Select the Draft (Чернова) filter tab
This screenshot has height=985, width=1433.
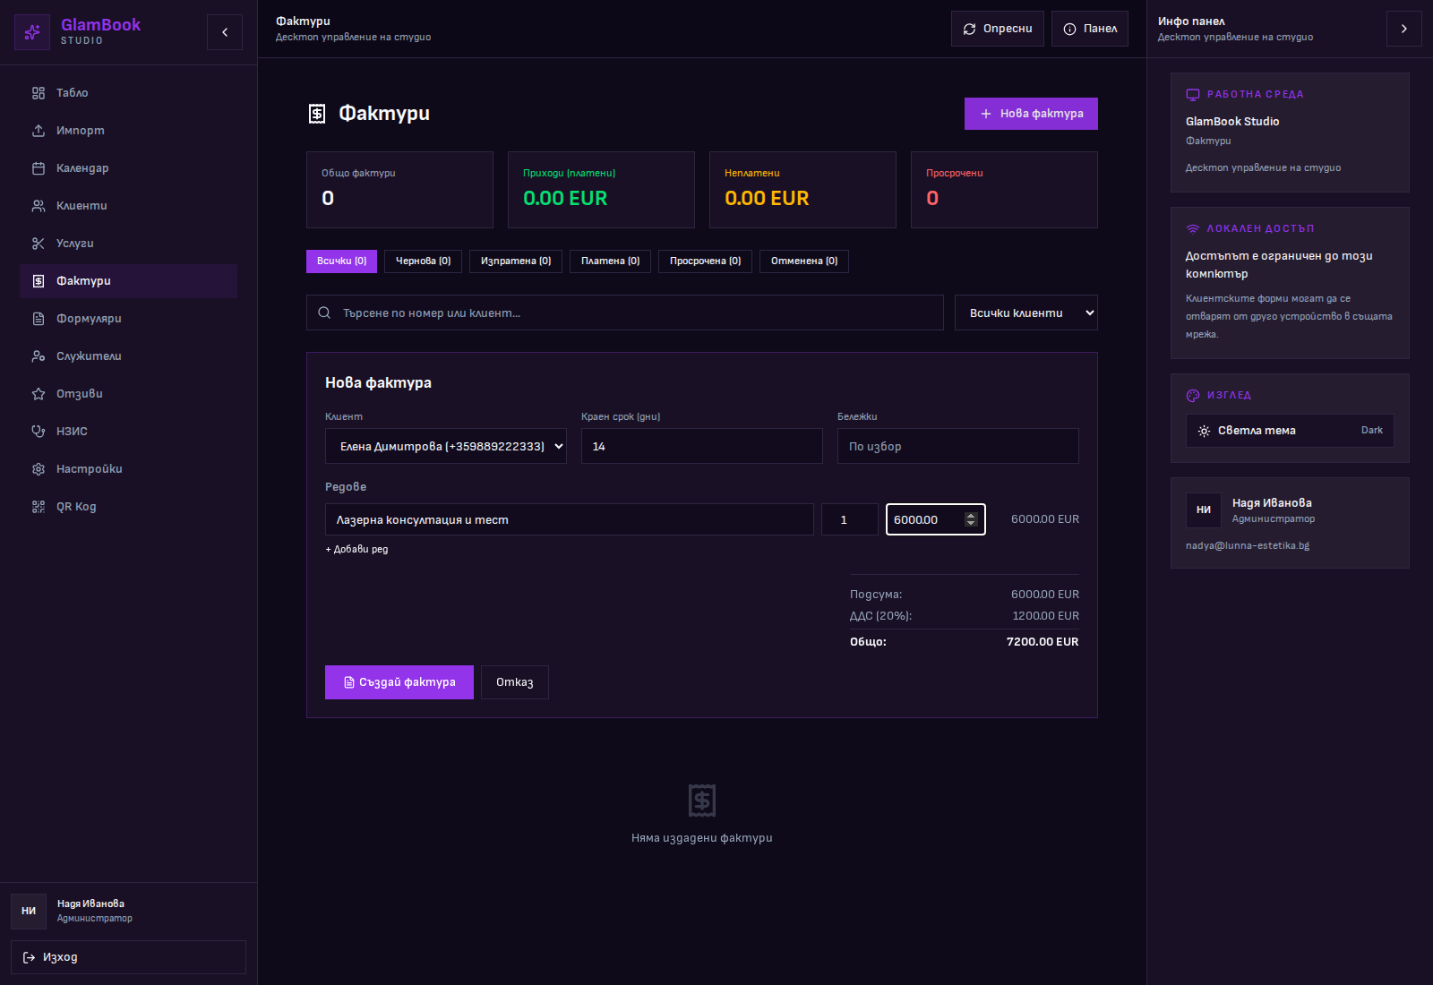pyautogui.click(x=423, y=261)
